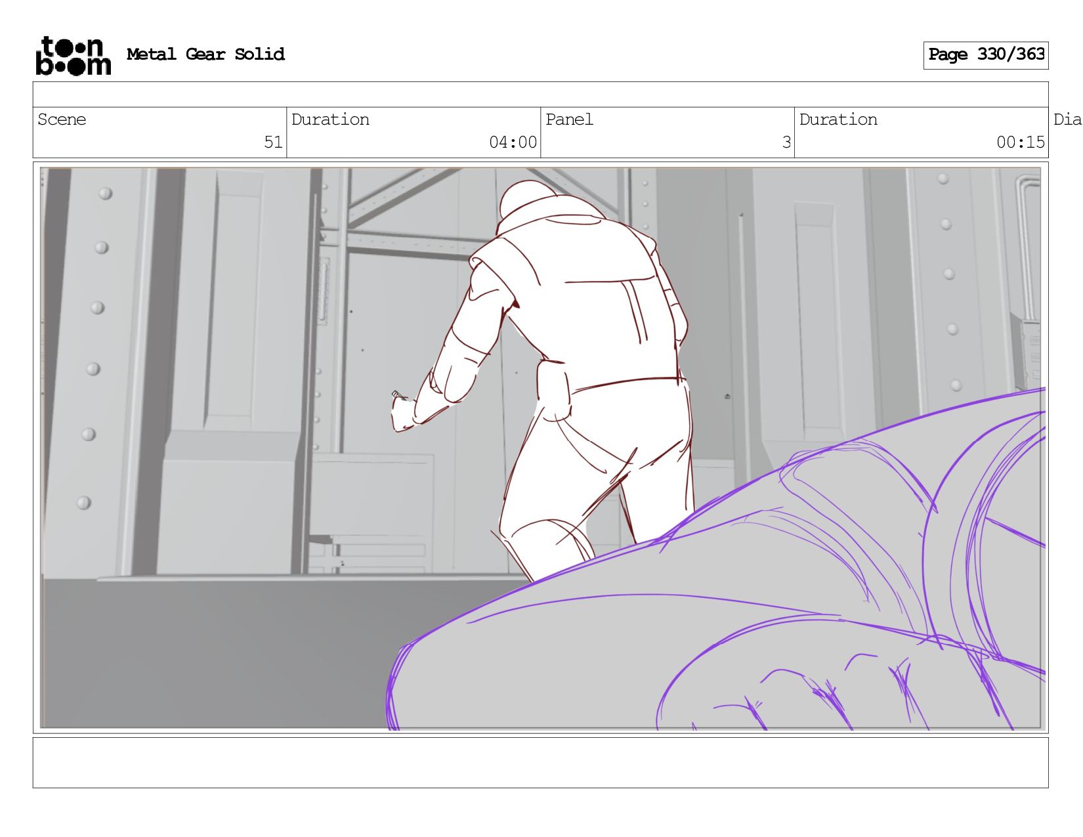This screenshot has width=1083, height=837.
Task: Click the scene Duration value '04:00'
Action: (x=513, y=142)
